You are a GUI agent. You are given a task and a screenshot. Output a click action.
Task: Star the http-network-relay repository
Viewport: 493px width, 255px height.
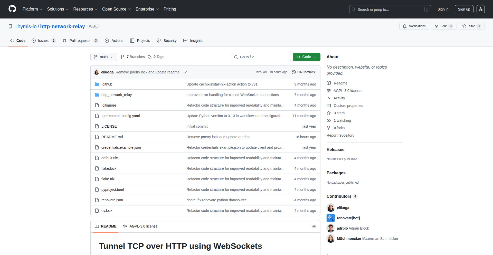point(471,26)
